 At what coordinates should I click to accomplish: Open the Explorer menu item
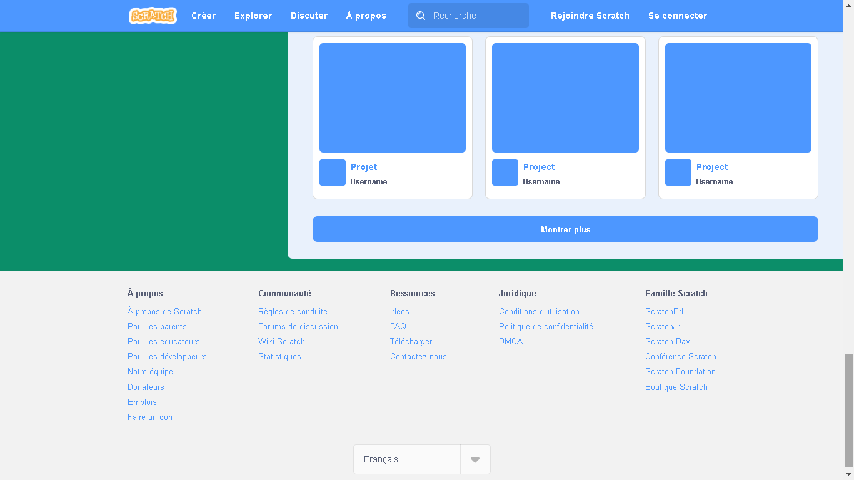click(253, 16)
